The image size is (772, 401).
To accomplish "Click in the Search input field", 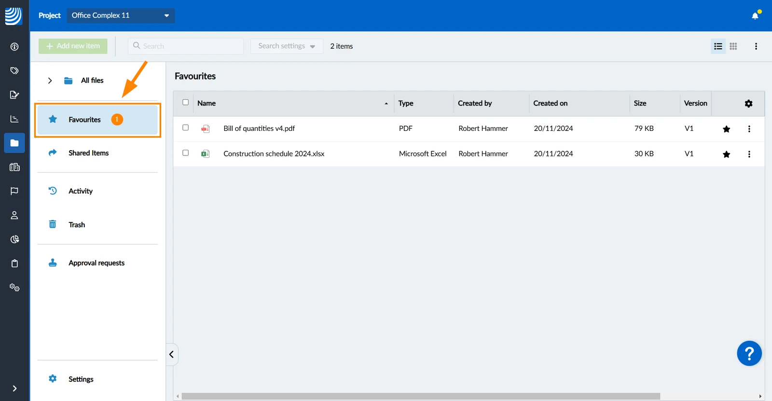I will coord(186,46).
